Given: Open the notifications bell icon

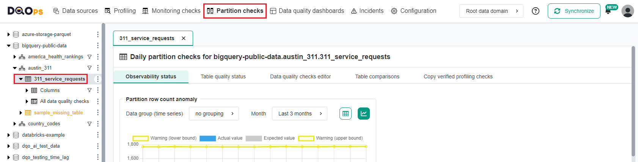Looking at the screenshot, I should pyautogui.click(x=608, y=11).
